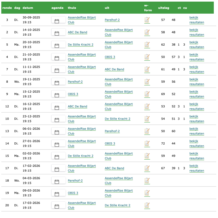
Task: Open De Stille Kracht 2 in round 5
Action: [80, 45]
